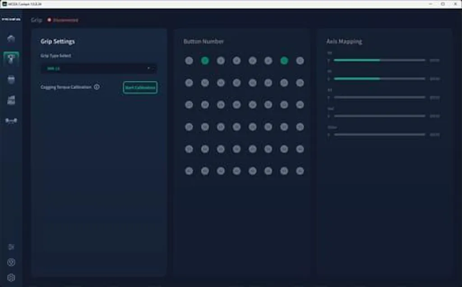462x287 pixels.
Task: Open the third sidebar device icon below Grip
Action: pyautogui.click(x=11, y=79)
